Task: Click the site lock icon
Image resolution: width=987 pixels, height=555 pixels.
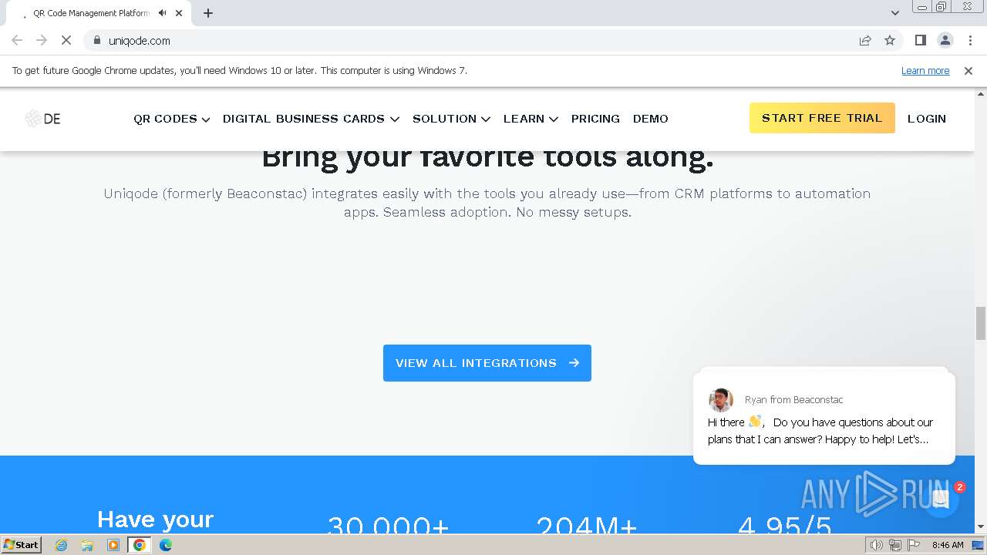Action: click(96, 40)
